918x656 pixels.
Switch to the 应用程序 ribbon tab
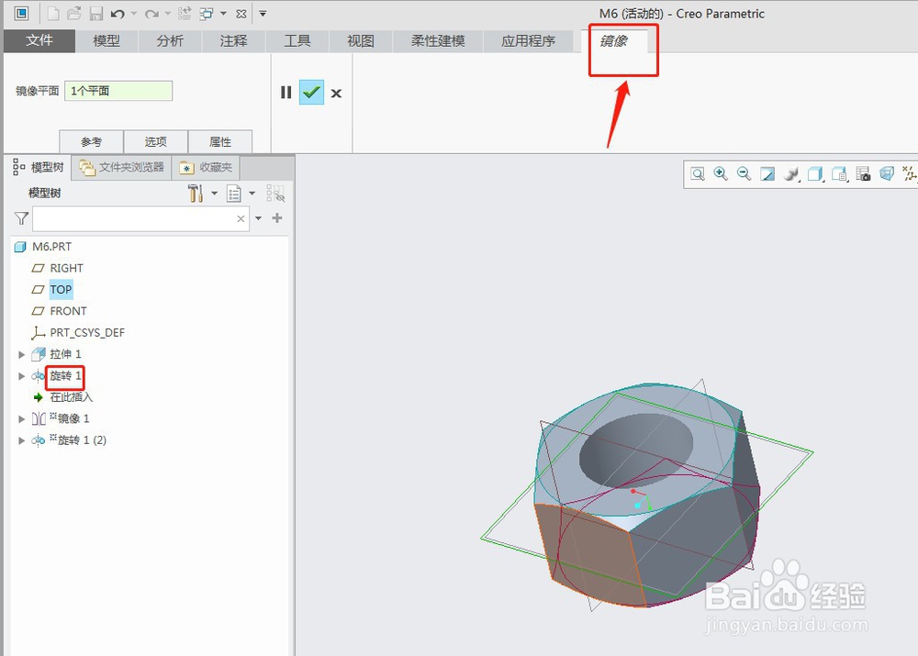528,41
